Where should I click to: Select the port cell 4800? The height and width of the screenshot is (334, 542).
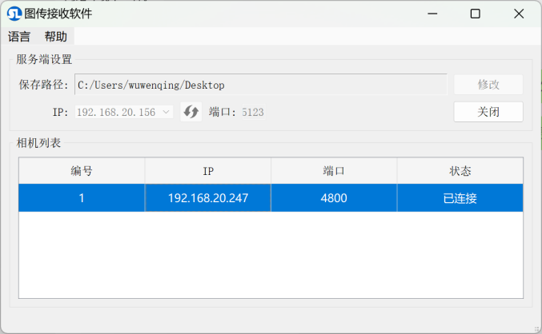(x=334, y=197)
